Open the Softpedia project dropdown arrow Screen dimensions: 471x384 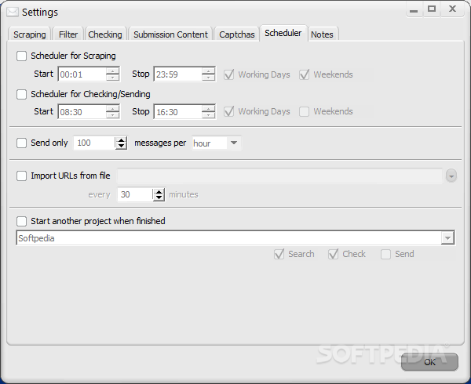447,238
